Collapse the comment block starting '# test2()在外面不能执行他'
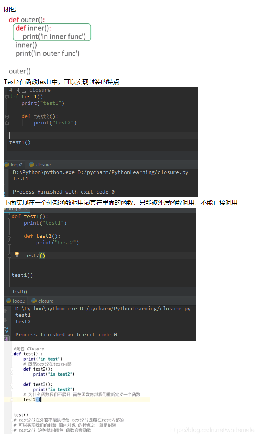 12,420
